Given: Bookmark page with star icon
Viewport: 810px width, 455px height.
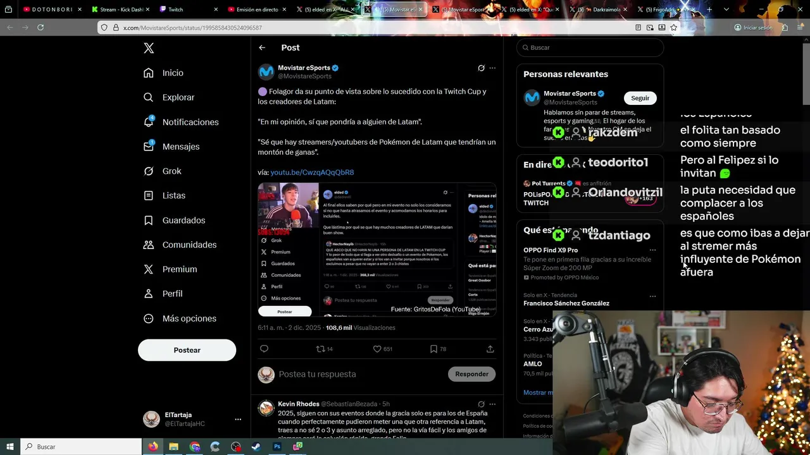Looking at the screenshot, I should (673, 28).
